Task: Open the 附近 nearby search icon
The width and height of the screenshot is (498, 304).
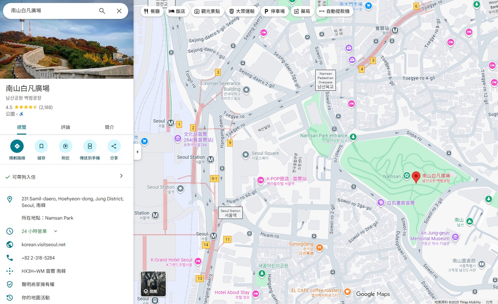Action: coord(66,146)
